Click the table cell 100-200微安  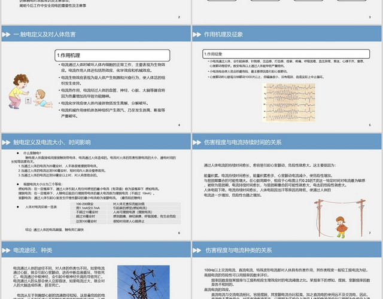coord(85,204)
